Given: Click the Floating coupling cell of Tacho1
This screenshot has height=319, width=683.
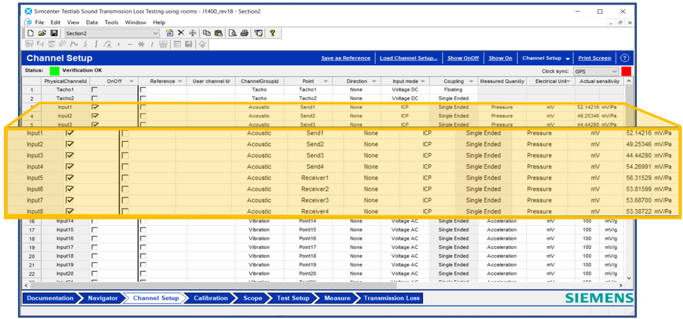Looking at the screenshot, I should tap(454, 89).
